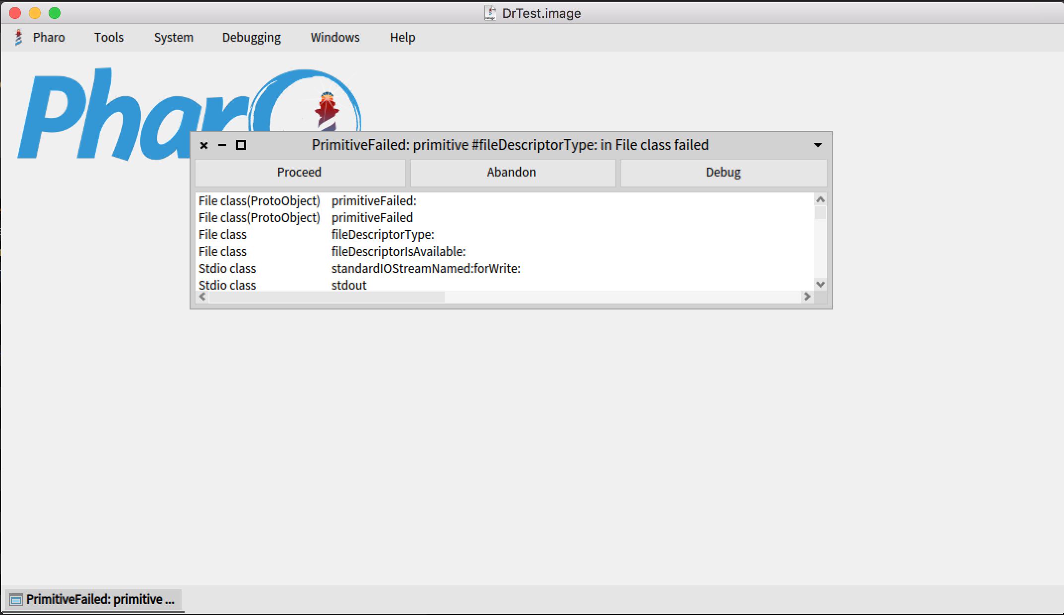Select the PrimitiveFailed taskbar entry
This screenshot has width=1064, height=615.
tap(93, 600)
